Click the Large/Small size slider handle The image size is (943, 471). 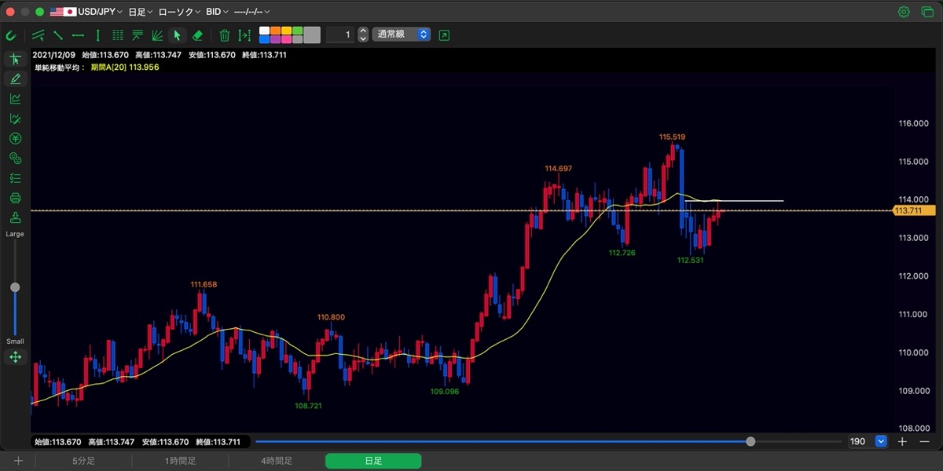(15, 287)
